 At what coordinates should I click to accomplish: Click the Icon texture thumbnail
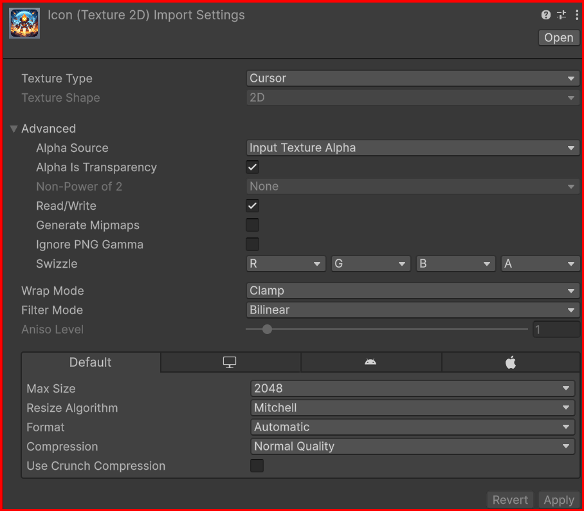(24, 23)
